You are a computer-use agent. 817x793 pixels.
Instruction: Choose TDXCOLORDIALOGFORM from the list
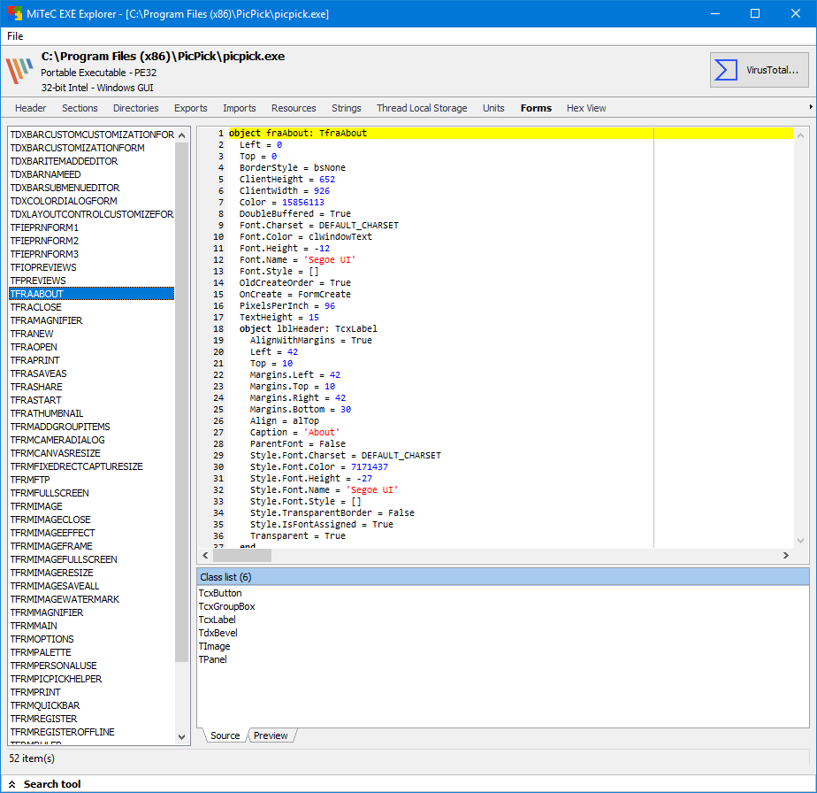[x=91, y=201]
